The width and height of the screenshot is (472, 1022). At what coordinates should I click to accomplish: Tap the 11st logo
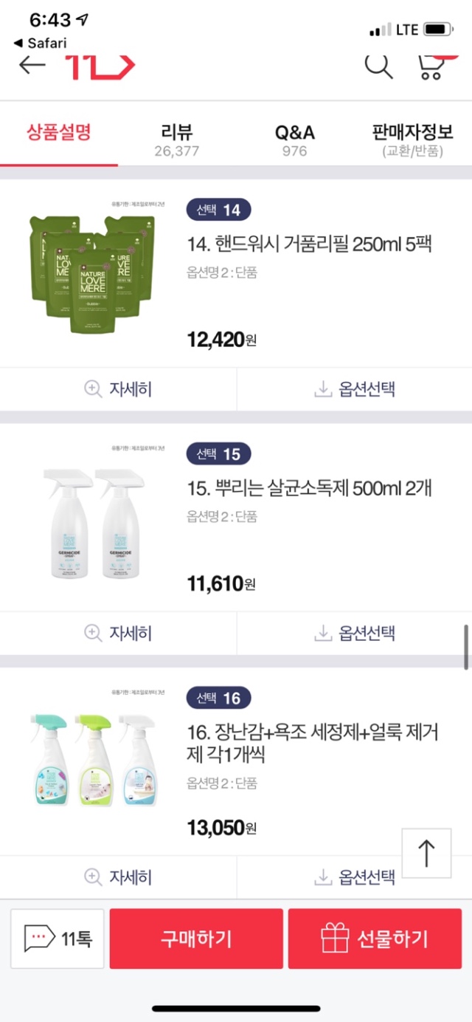point(100,65)
